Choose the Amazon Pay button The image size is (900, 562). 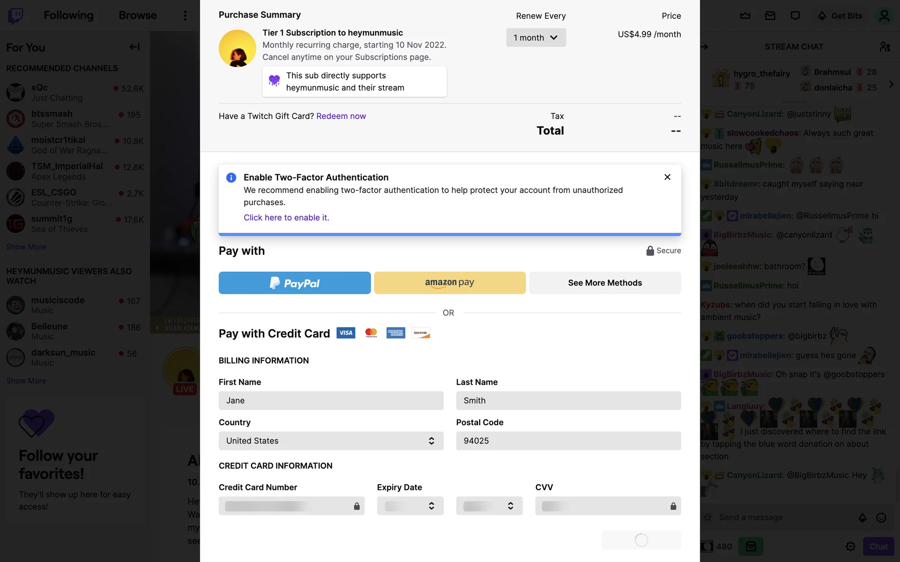click(450, 283)
